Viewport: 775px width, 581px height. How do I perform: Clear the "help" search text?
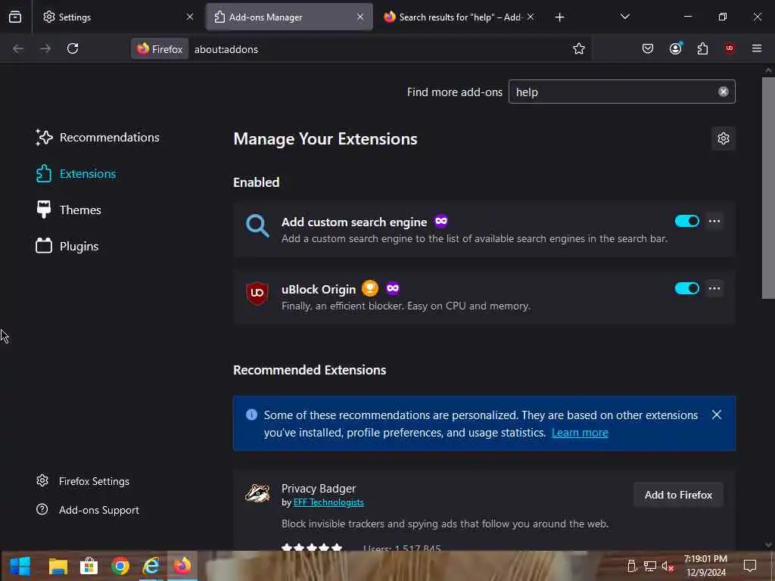(723, 92)
